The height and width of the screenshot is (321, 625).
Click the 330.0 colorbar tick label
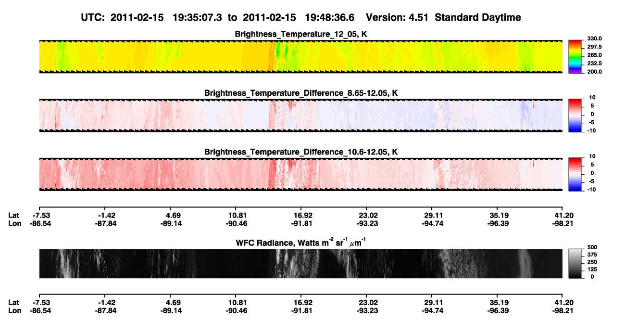595,39
